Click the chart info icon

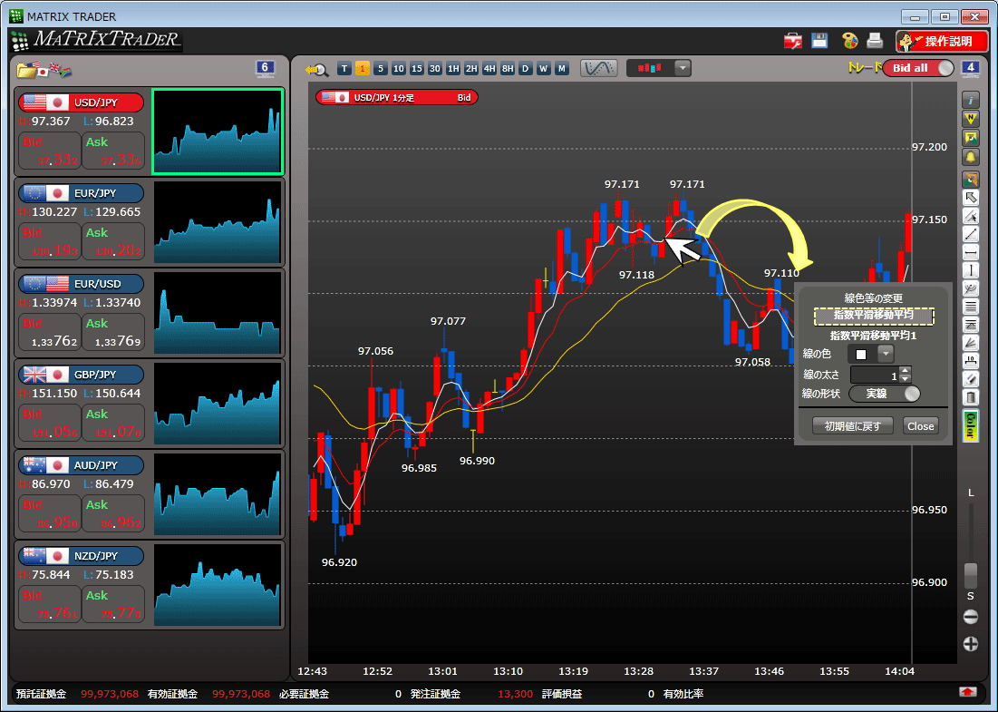pos(970,100)
